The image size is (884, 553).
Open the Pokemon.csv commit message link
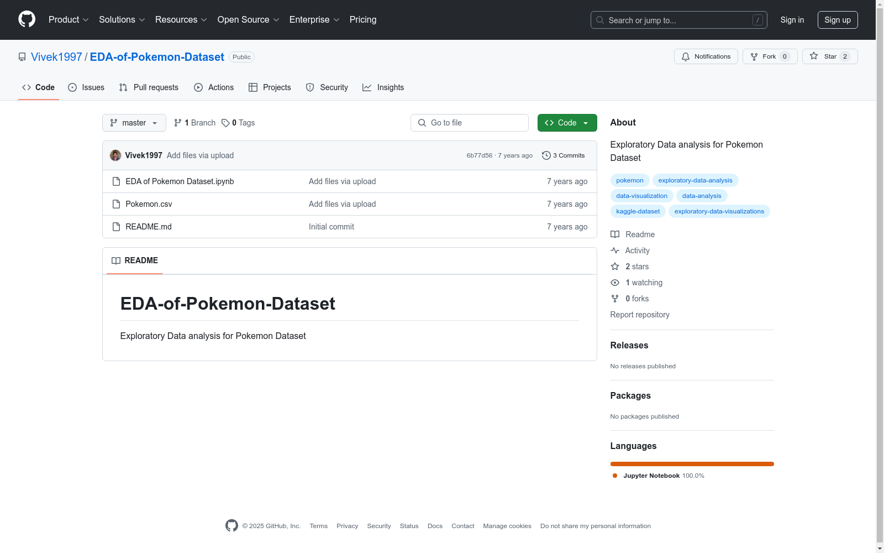pos(342,204)
